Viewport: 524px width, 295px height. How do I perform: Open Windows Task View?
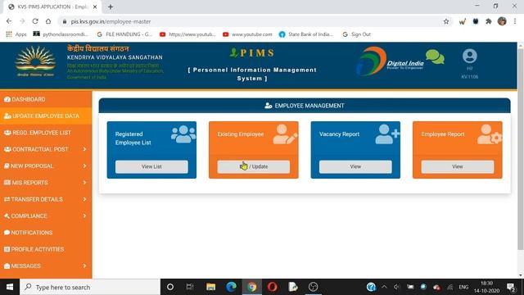coord(190,287)
